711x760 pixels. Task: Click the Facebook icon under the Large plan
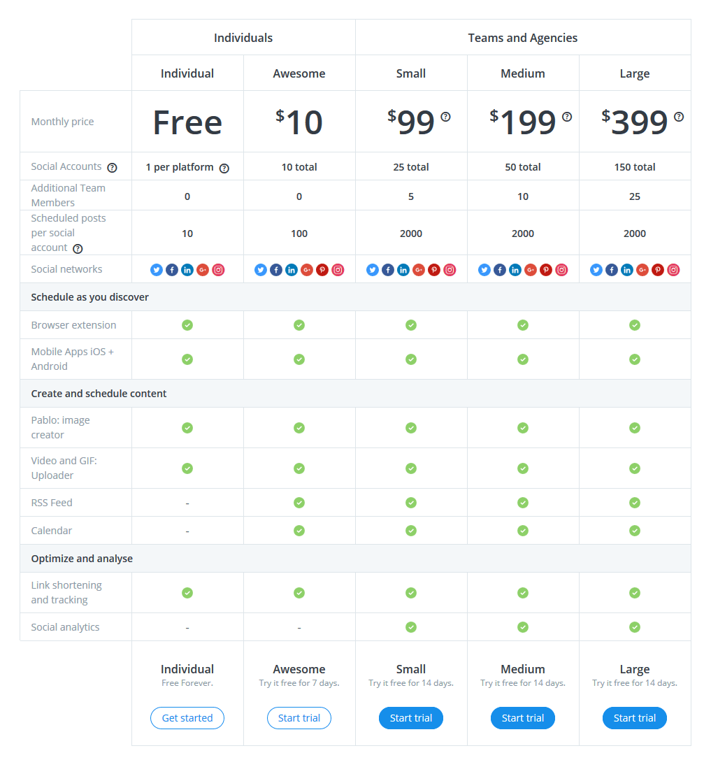[x=611, y=269]
